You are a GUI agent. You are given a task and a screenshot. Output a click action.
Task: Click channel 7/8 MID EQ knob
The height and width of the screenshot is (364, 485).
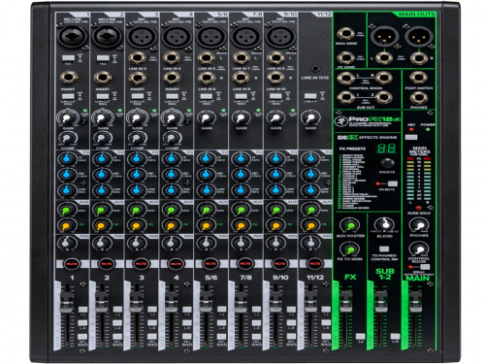pyautogui.click(x=241, y=175)
